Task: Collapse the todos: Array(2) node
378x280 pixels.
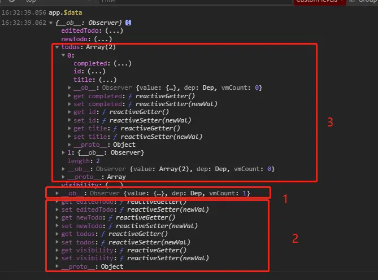Action: tap(57, 47)
